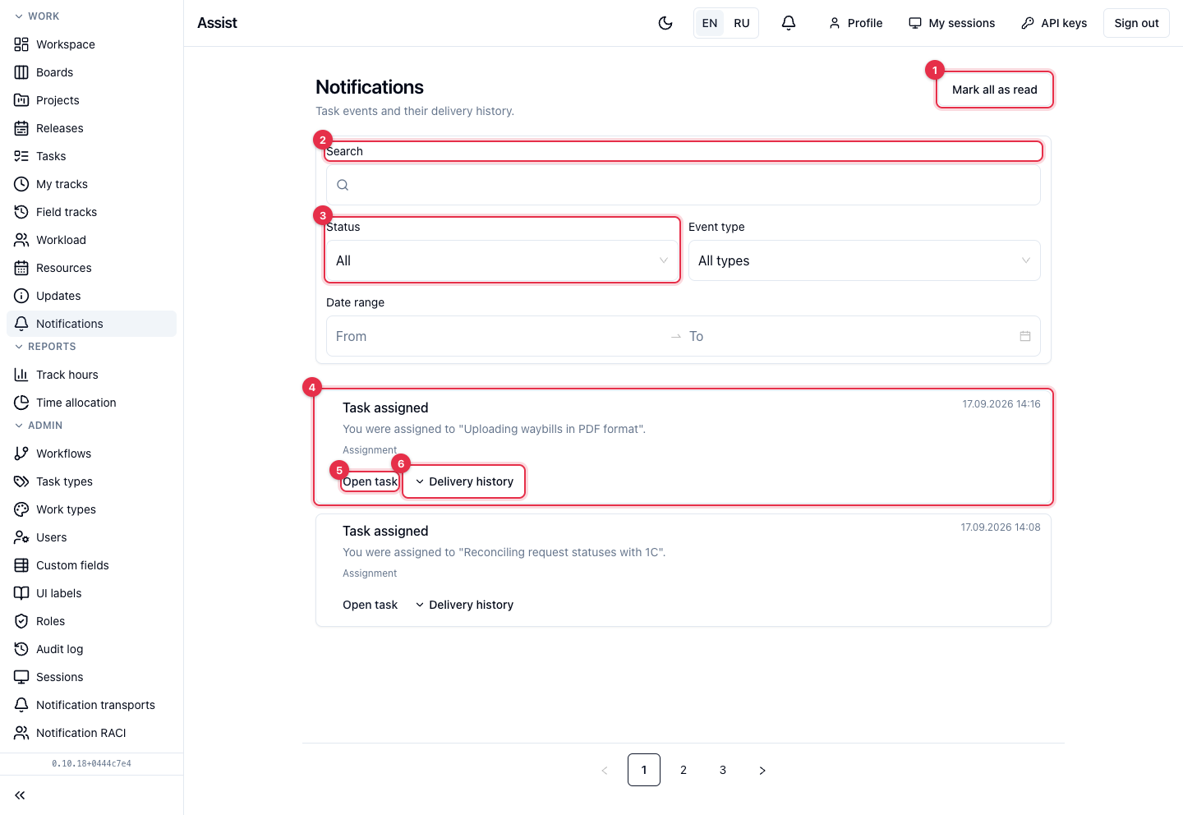The width and height of the screenshot is (1183, 815).
Task: Go to Projects in the sidebar
Action: [91, 100]
